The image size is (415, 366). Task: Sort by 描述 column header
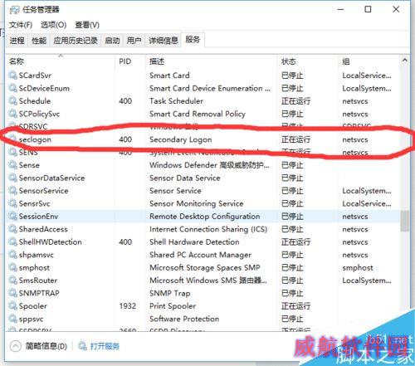pos(212,61)
